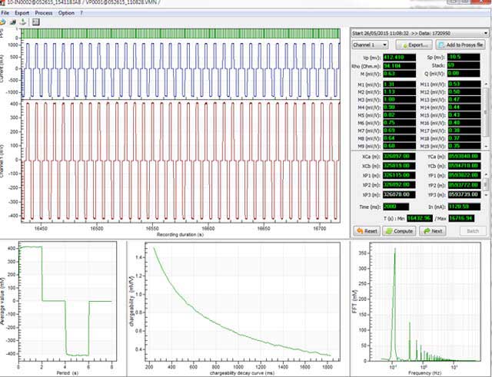Click the XP3 (m) coordinate field
492x377 pixels.
[x=398, y=194]
